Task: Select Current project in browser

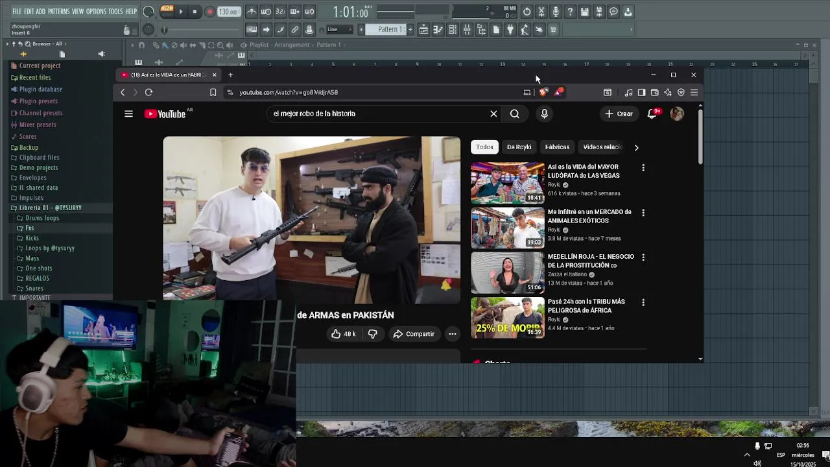Action: pyautogui.click(x=40, y=66)
